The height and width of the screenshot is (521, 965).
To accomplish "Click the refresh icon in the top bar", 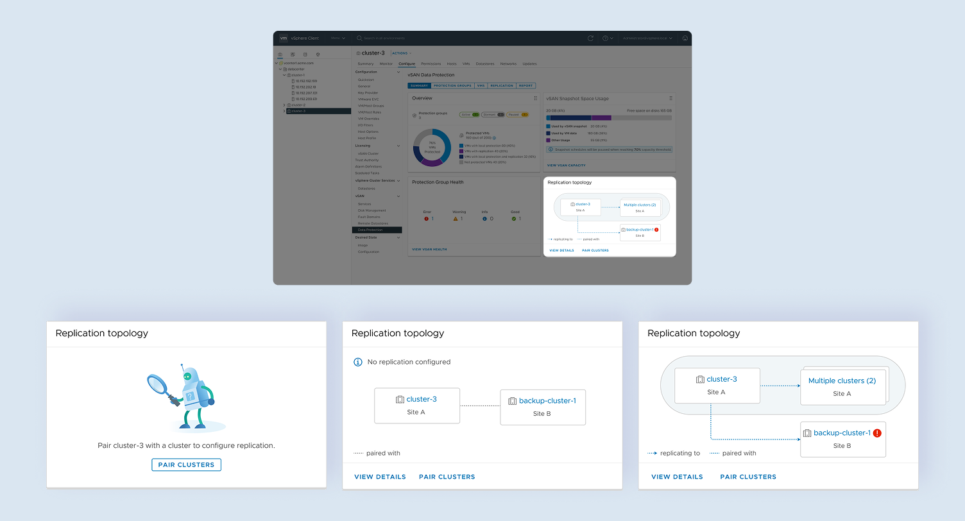I will tap(590, 38).
